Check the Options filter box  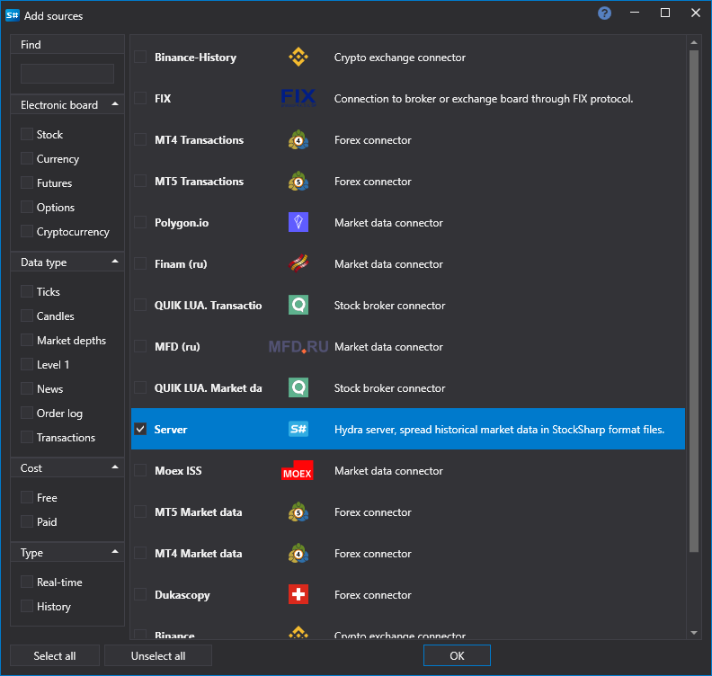point(27,207)
